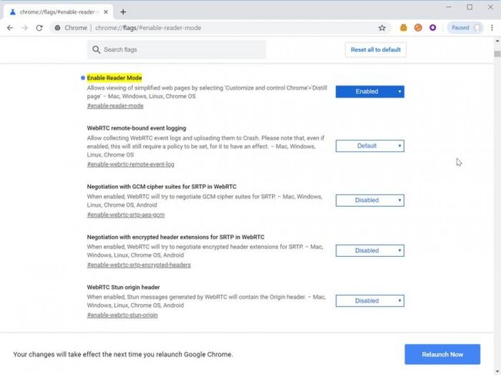This screenshot has height=375, width=501.
Task: Click the #enable-webrtc-srtp-aes-gcm link
Action: pos(126,215)
